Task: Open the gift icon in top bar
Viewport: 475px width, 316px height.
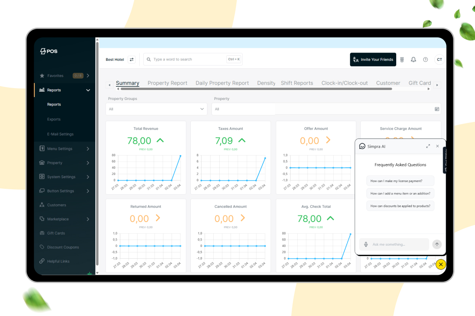Action: point(402,60)
